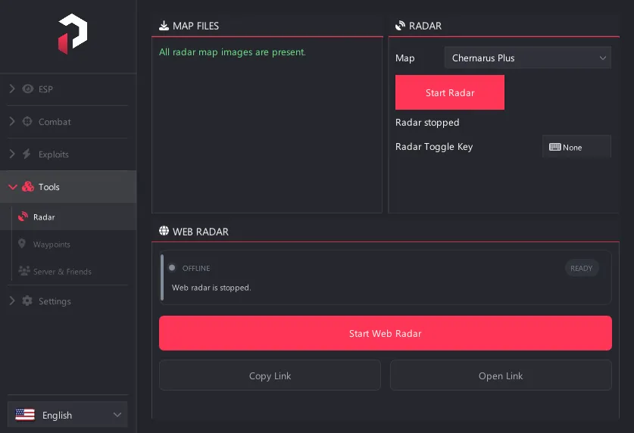This screenshot has width=634, height=433.
Task: Set the Radar Toggle Key bind
Action: click(576, 147)
